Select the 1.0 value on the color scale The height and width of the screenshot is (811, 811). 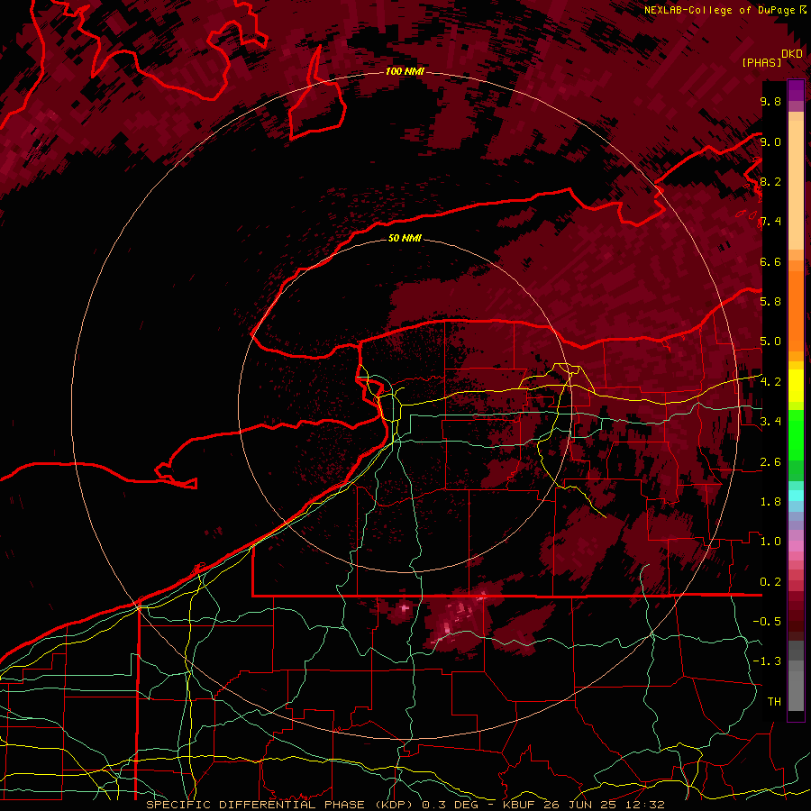770,542
